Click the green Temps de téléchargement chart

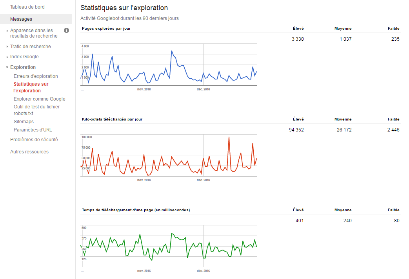[169, 247]
